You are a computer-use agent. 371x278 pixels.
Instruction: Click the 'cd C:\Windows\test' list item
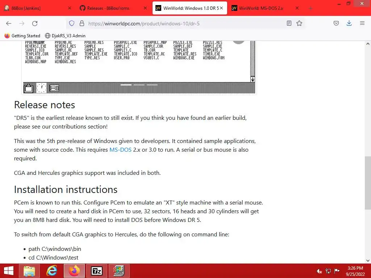(53, 258)
